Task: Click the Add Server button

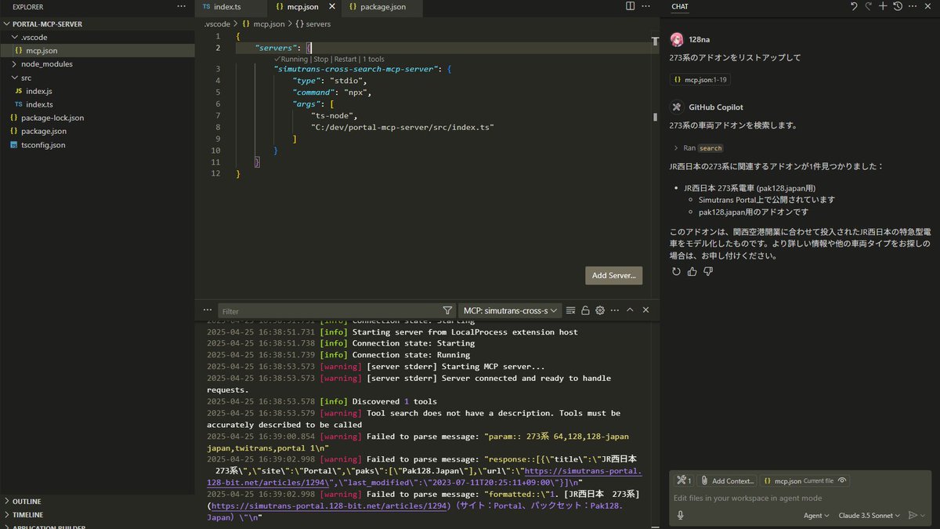Action: (x=613, y=275)
